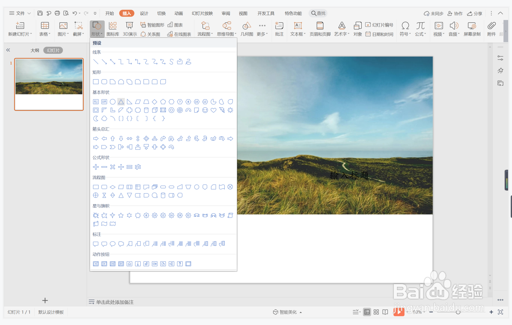The image size is (512, 325).
Task: Pick the heart shape in basic shapes
Action: pyautogui.click(x=213, y=110)
